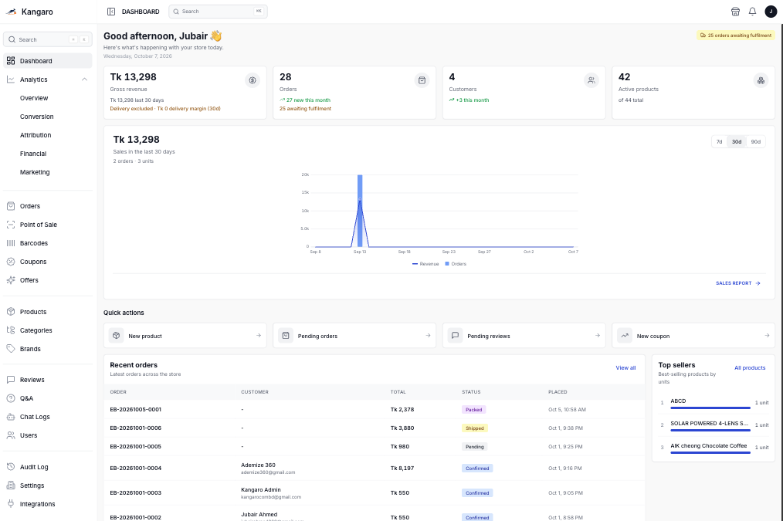
Task: Click the Kangaro logo
Action: pos(11,12)
